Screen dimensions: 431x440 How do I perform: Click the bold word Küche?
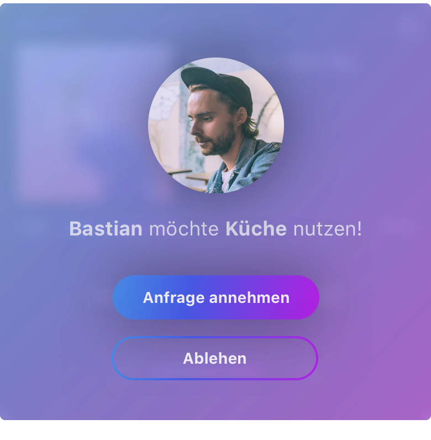click(256, 229)
